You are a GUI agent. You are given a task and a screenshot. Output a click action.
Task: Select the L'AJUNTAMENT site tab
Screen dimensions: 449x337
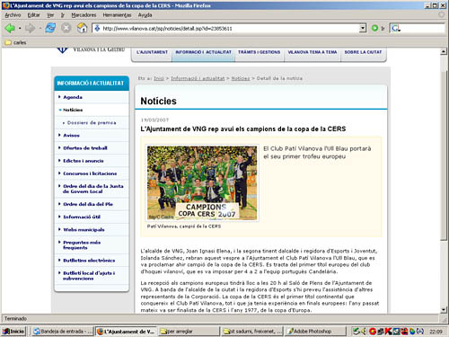(152, 52)
